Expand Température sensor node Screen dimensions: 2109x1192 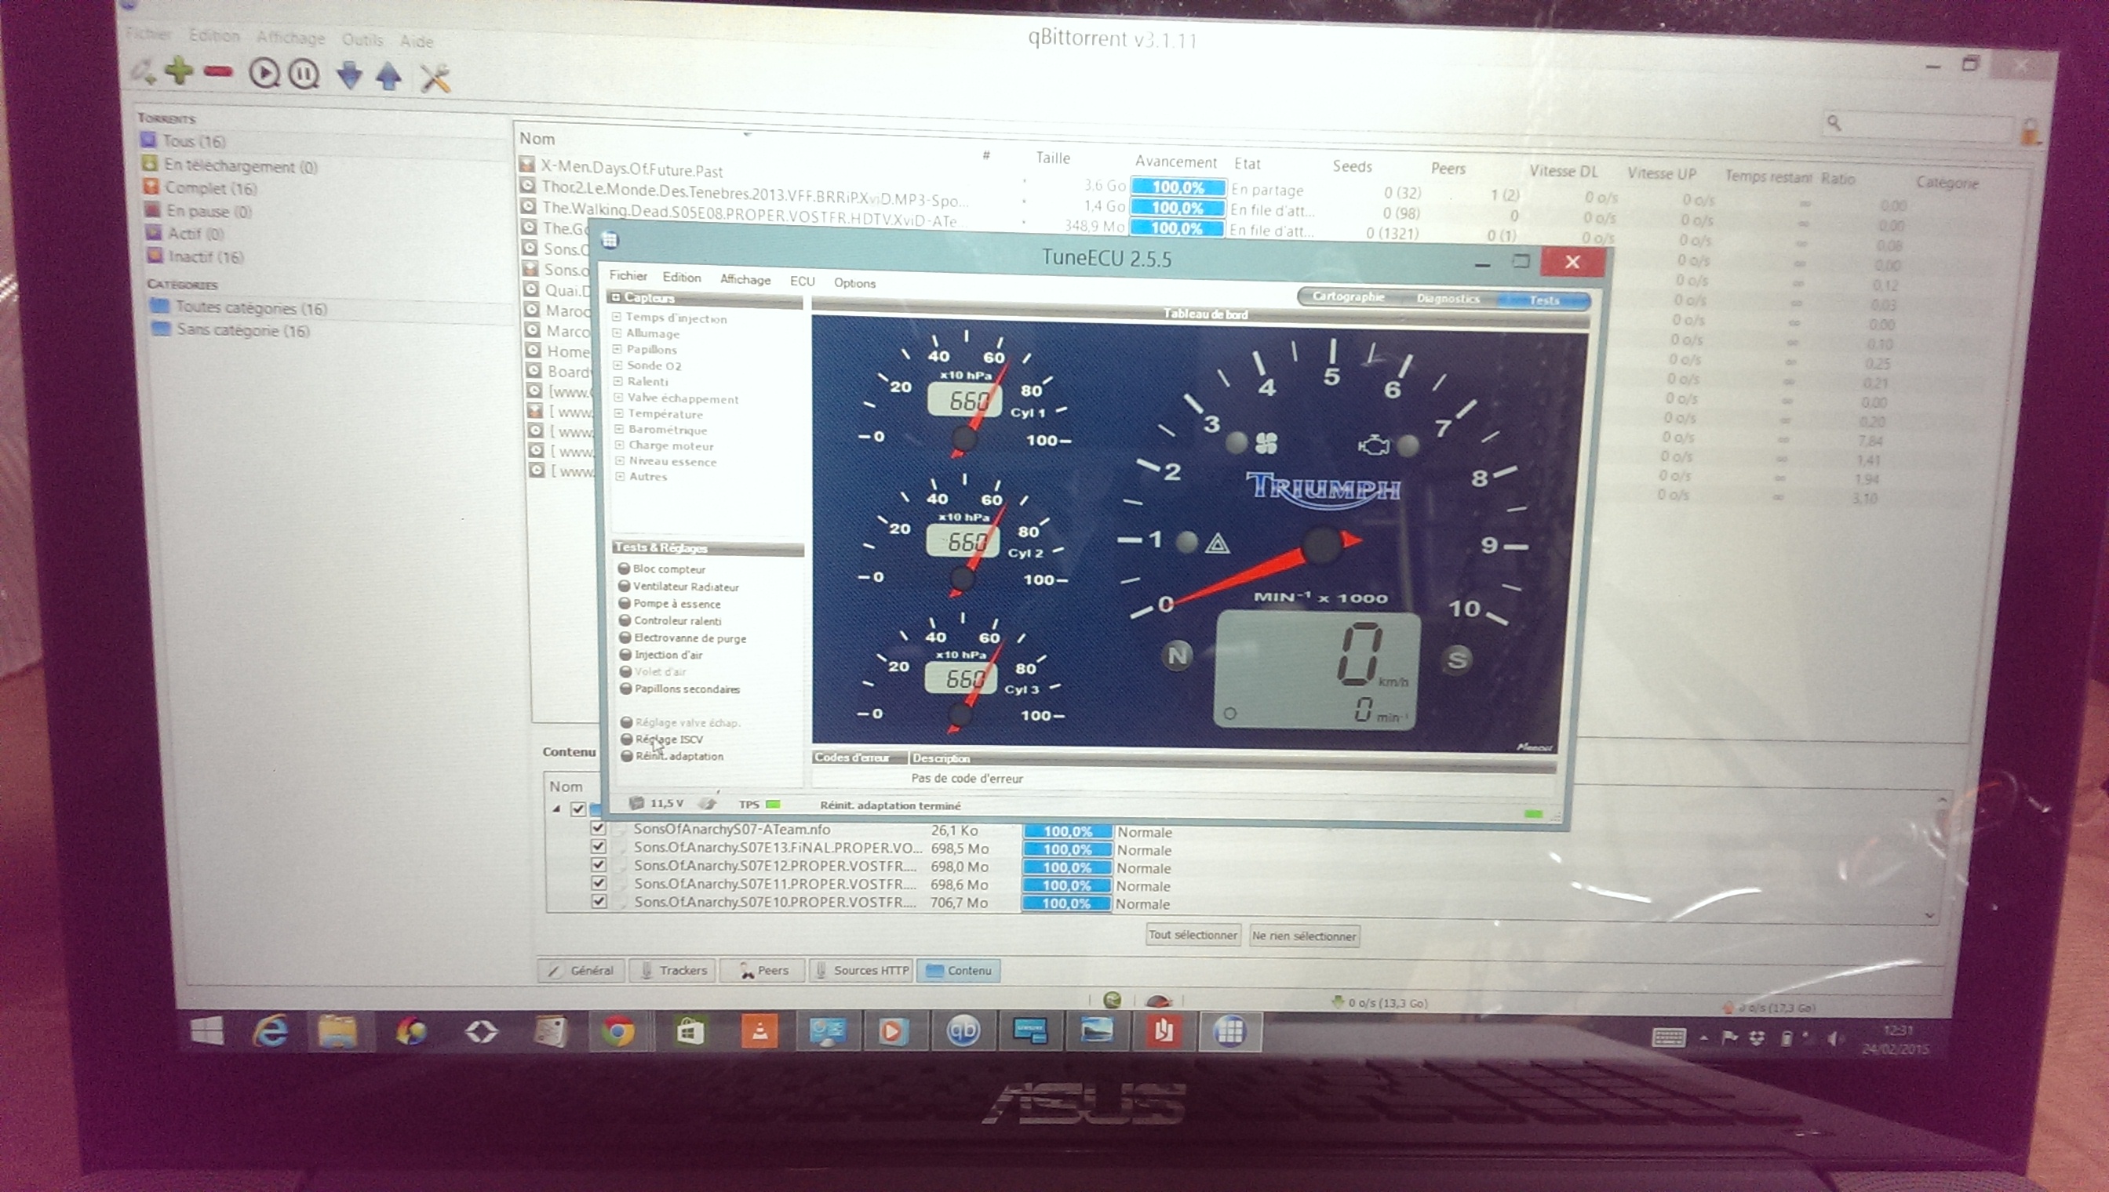coord(619,412)
